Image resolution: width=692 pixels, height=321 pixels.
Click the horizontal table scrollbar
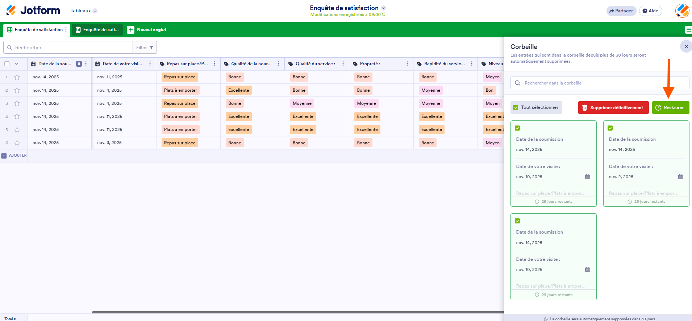tap(298, 312)
